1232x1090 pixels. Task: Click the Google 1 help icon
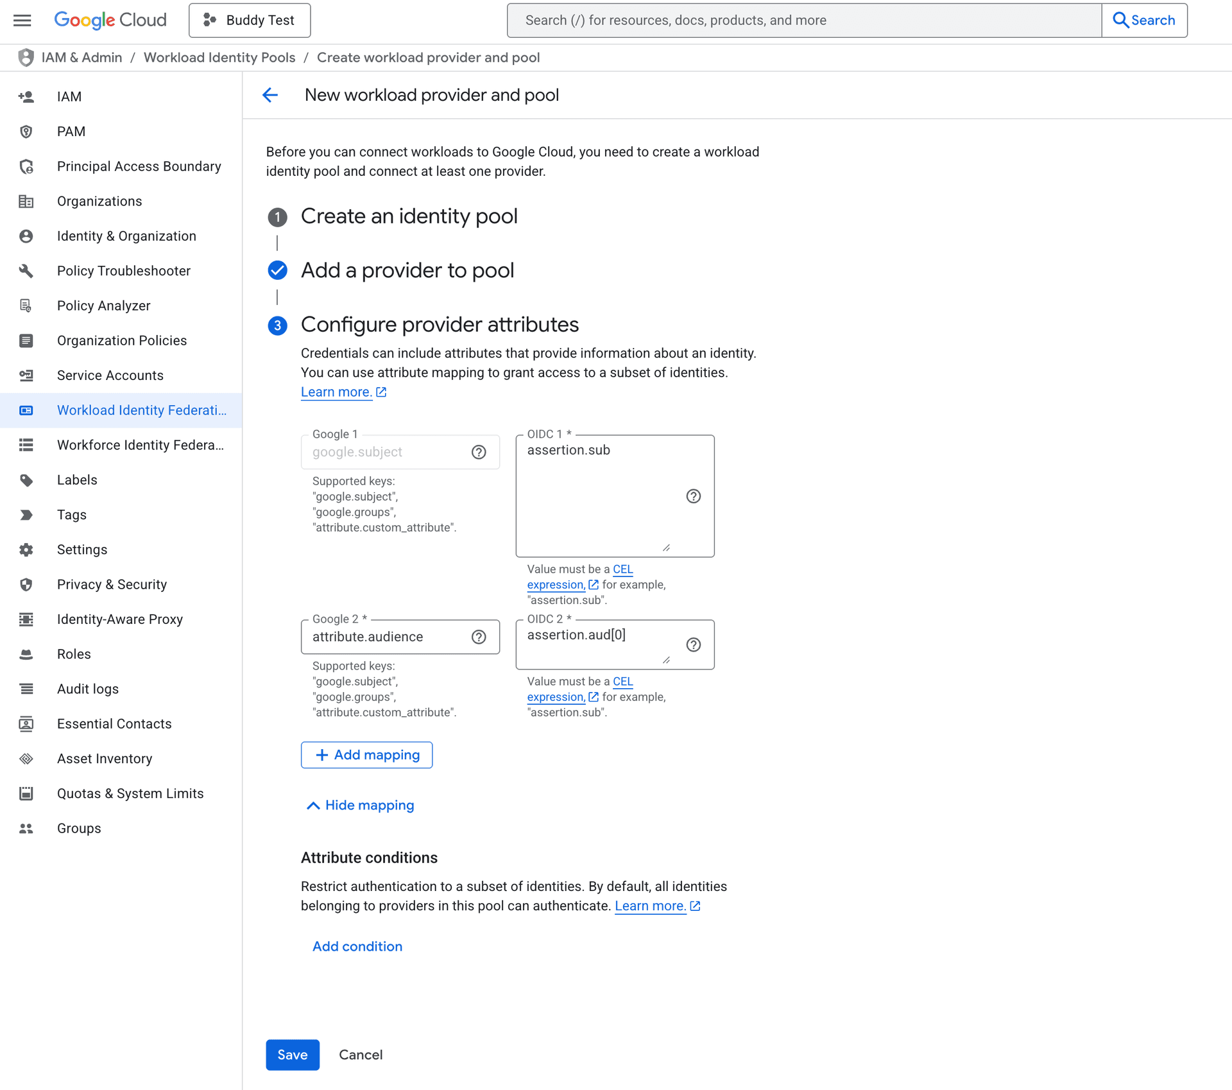point(479,453)
